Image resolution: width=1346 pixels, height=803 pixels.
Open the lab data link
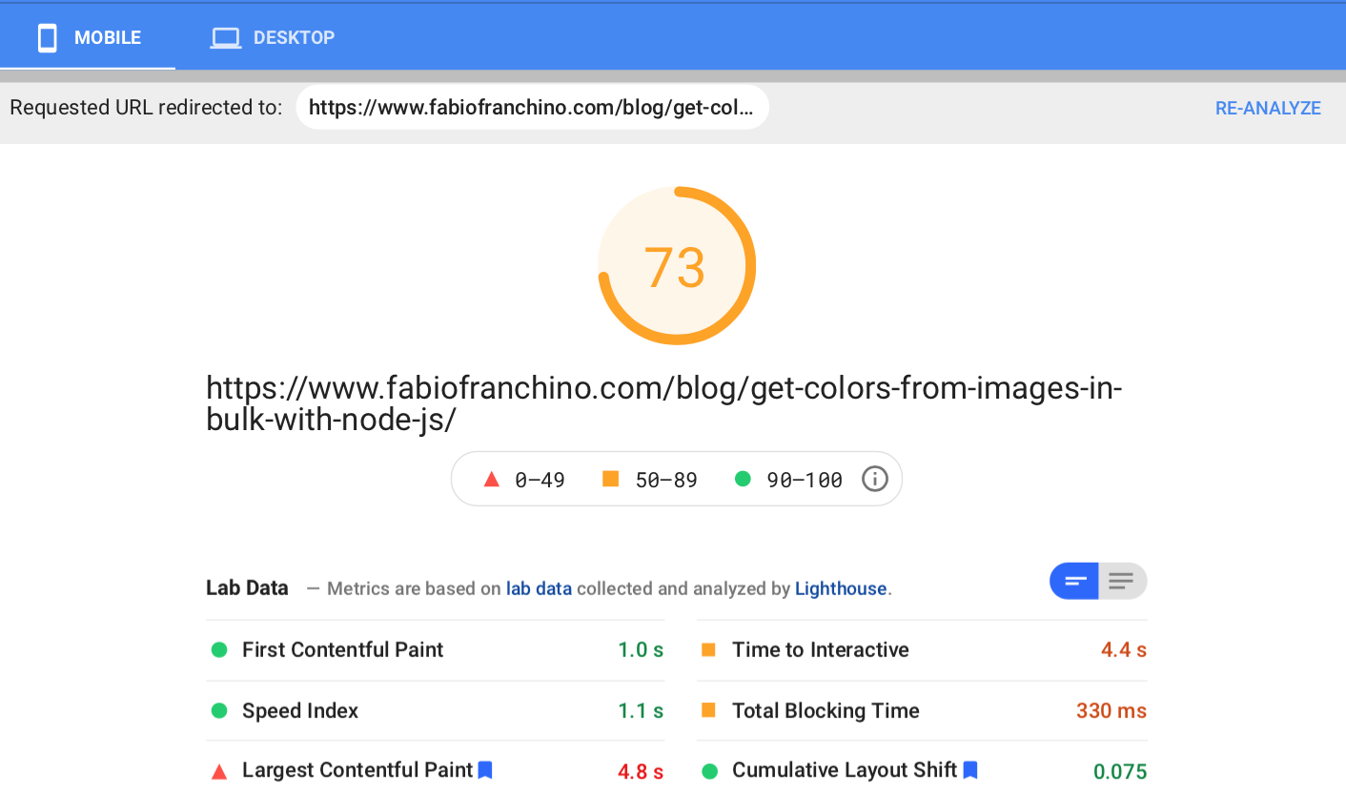point(539,588)
